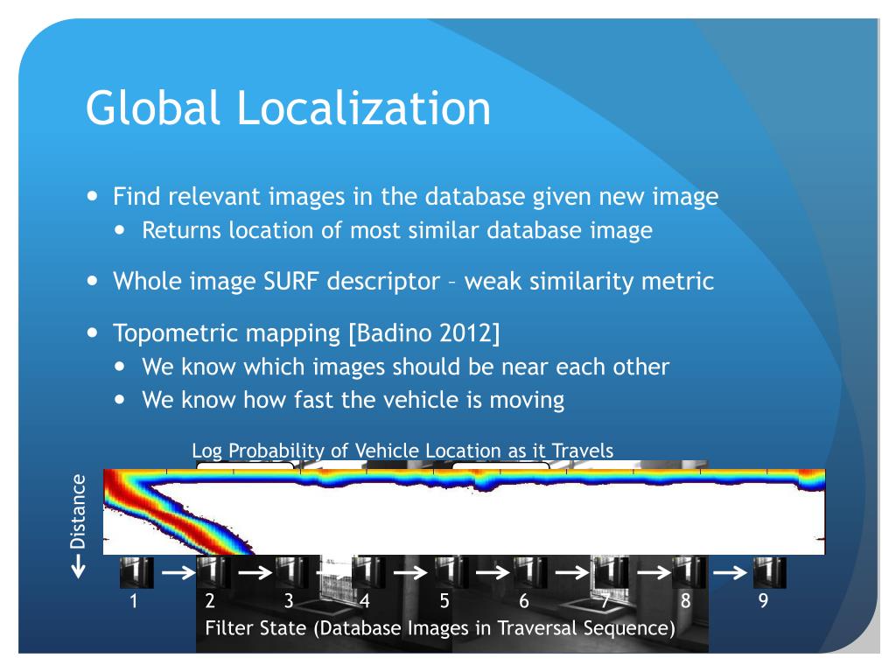Select 'We know how fast the vehicle' line

[x=353, y=399]
